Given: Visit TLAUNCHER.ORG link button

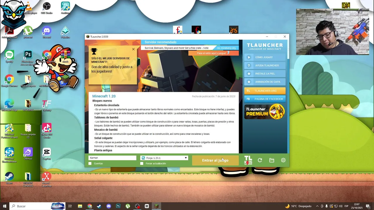Looking at the screenshot, I should 265,91.
